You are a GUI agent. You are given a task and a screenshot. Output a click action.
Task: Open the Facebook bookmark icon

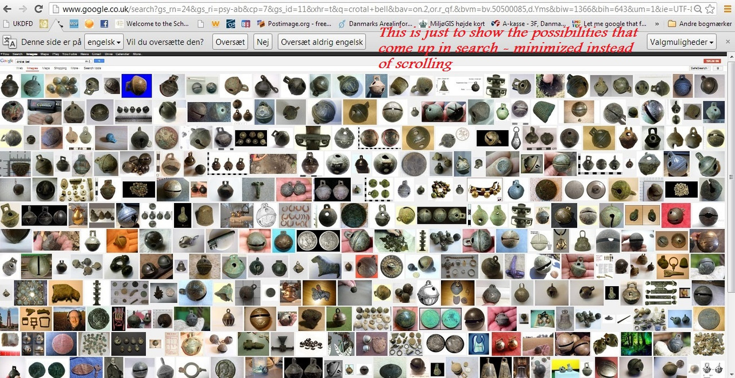(105, 24)
